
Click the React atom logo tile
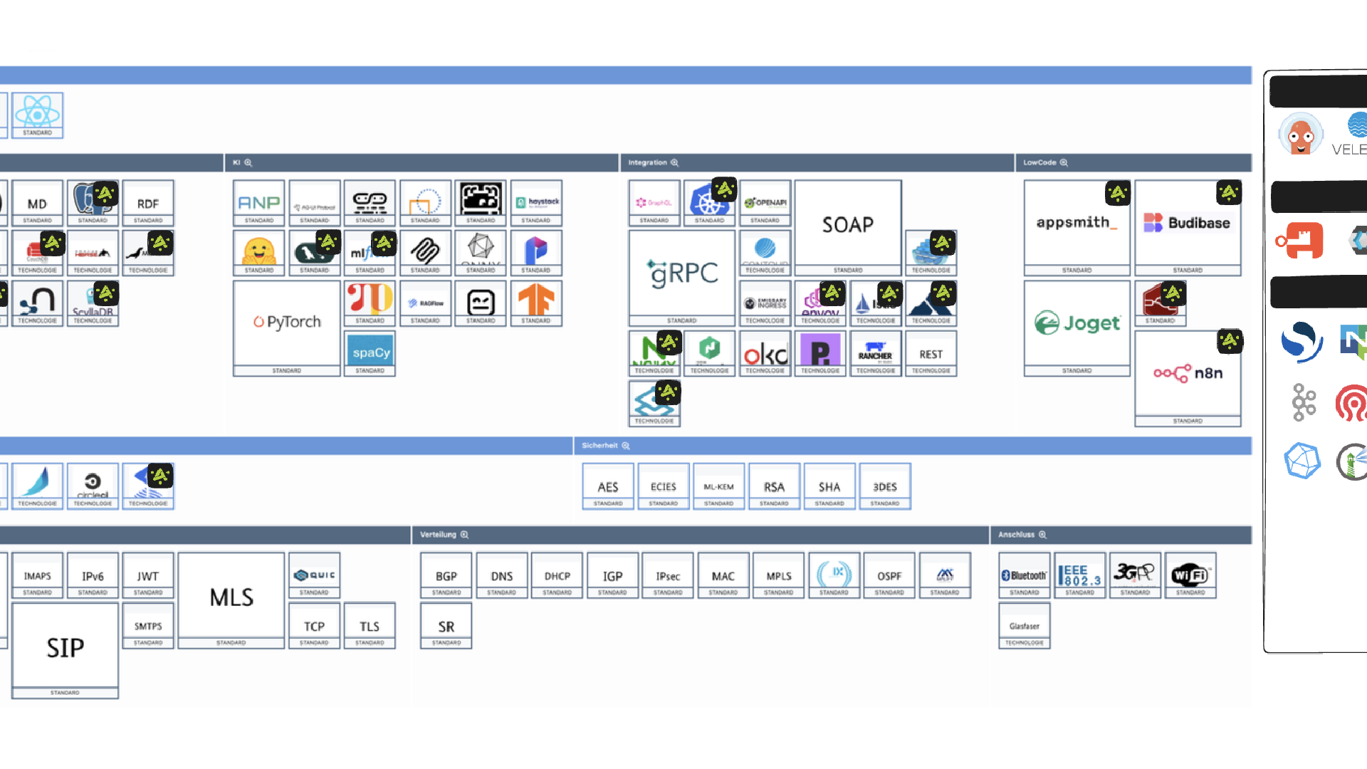(x=37, y=114)
